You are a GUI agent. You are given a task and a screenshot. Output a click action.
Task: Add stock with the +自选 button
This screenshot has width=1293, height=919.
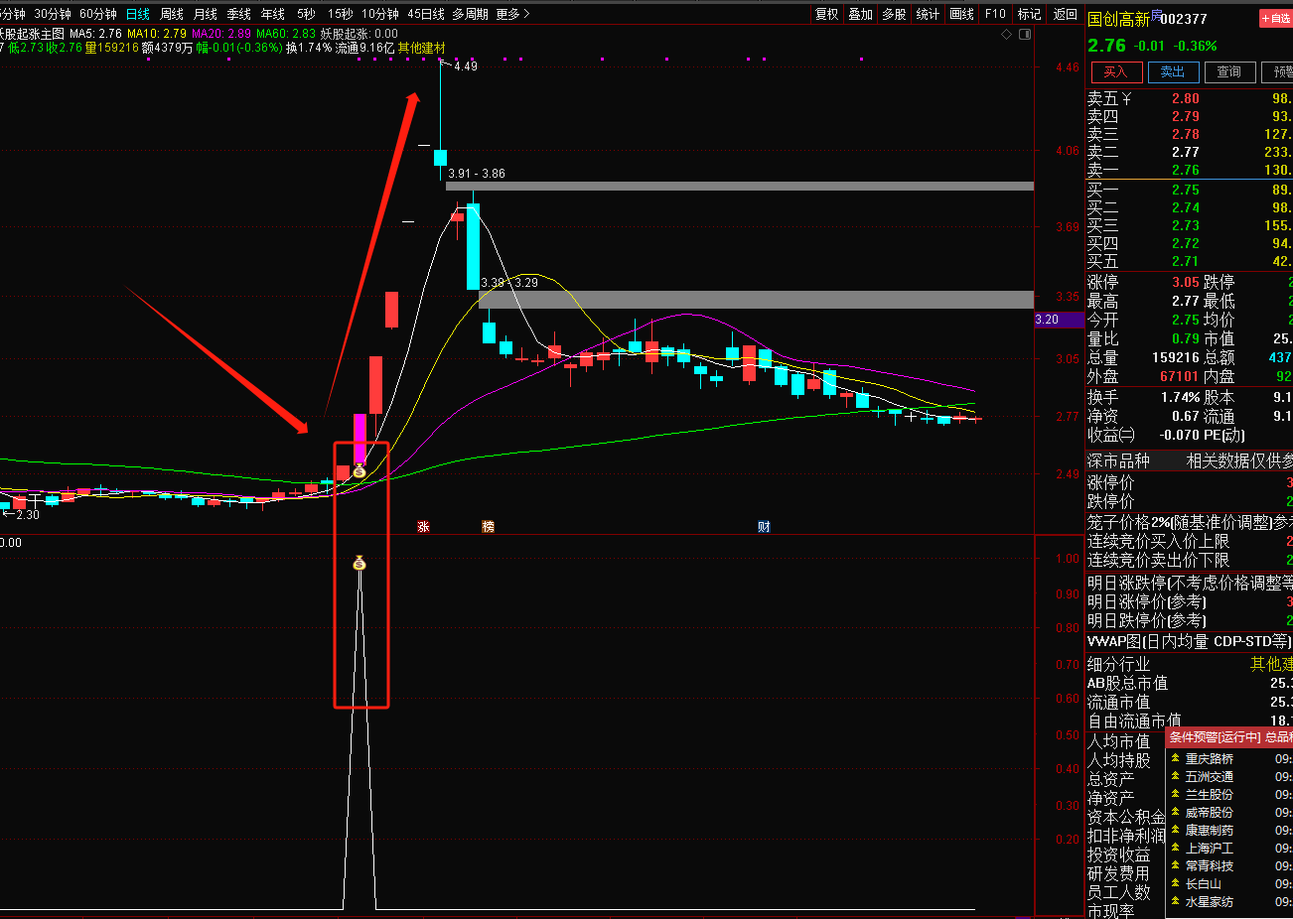[1275, 18]
